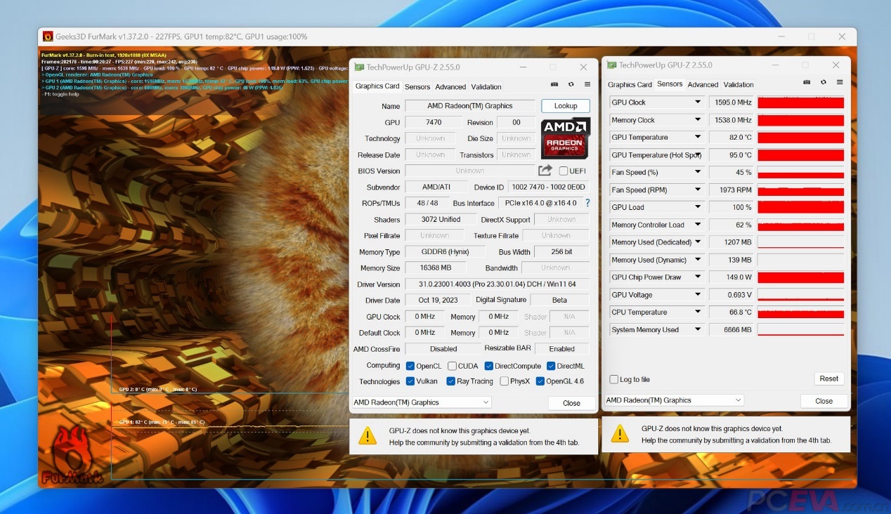Open the GPU Voltage sensor dropdown
The height and width of the screenshot is (514, 891).
tap(698, 295)
